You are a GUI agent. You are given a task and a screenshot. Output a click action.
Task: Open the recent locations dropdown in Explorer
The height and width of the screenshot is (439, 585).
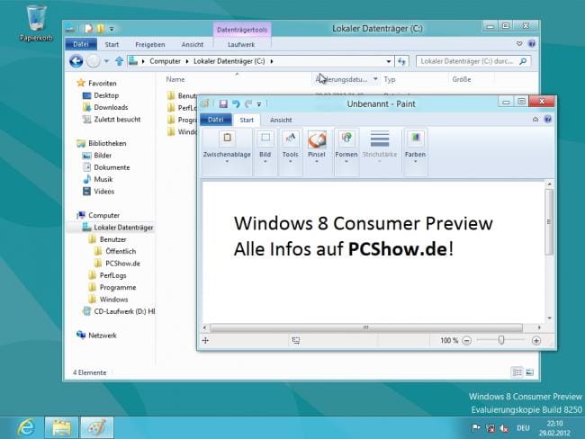106,61
